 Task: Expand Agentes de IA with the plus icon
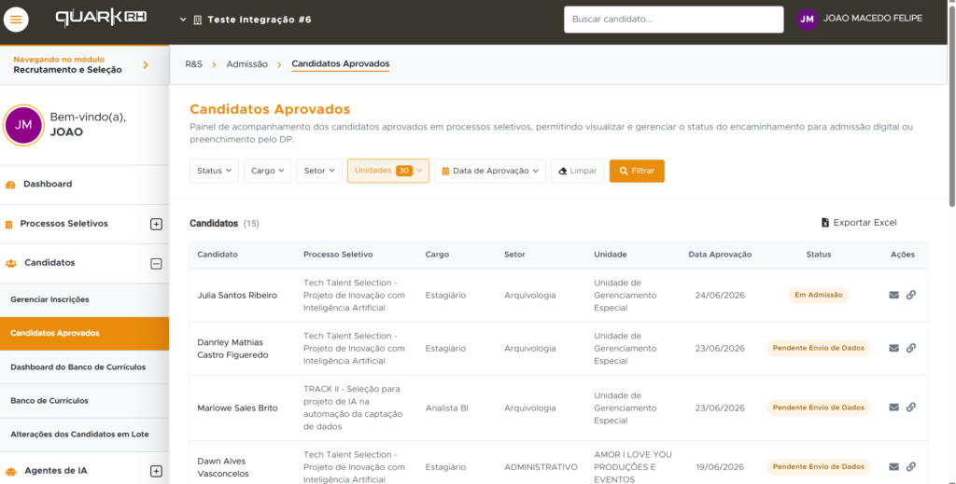156,471
